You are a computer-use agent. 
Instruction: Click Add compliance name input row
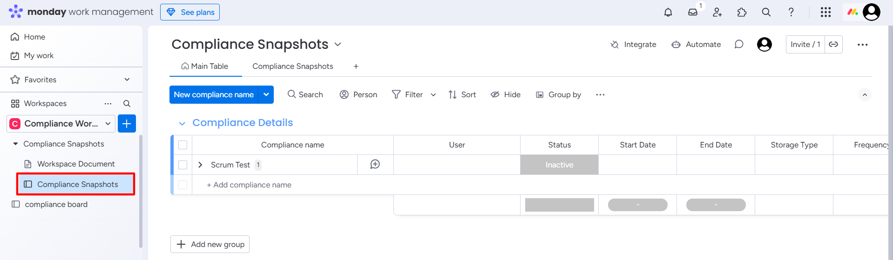540,185
